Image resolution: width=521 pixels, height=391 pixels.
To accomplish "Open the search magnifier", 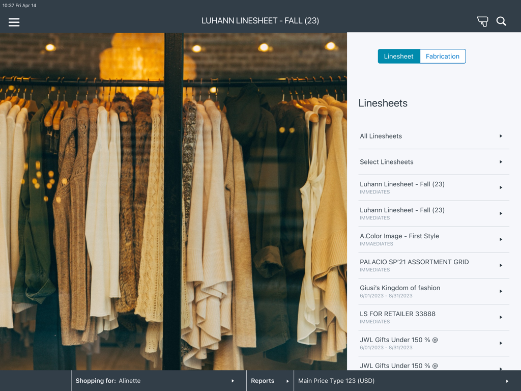I will (501, 21).
